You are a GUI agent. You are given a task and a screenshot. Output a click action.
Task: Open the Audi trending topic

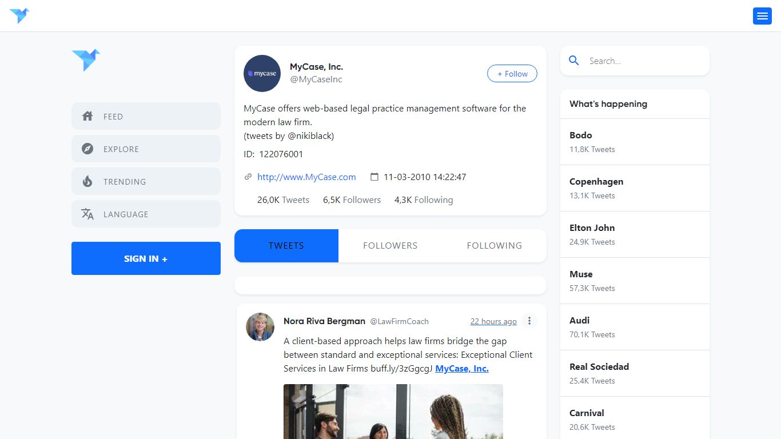tap(635, 327)
